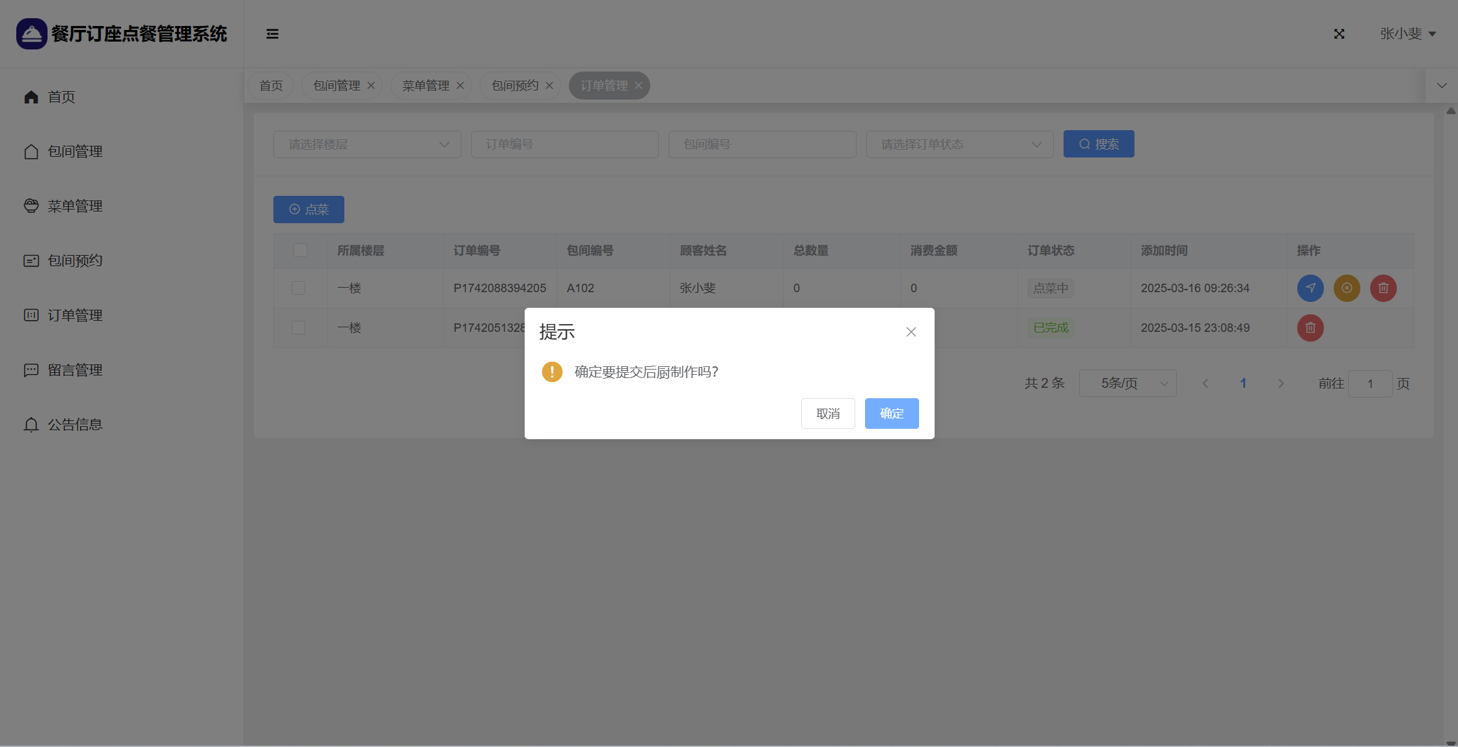Click red delete icon for first order
The image size is (1458, 747).
1383,288
